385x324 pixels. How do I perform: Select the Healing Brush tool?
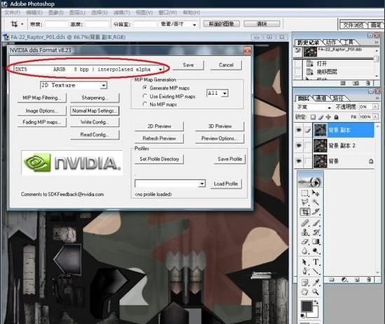(304, 223)
